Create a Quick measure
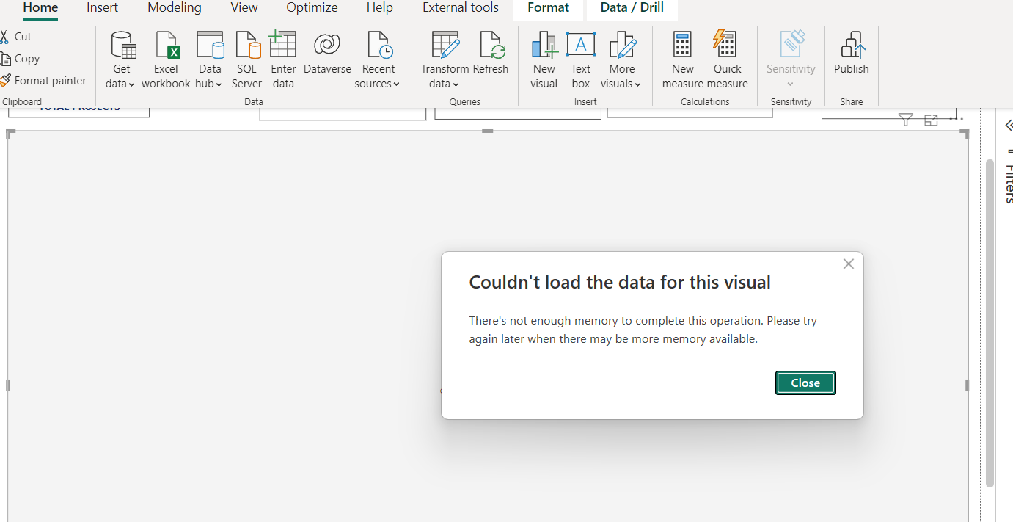 (x=727, y=60)
